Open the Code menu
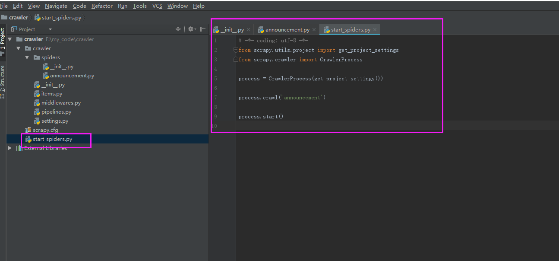Screen dimensions: 559x261 pyautogui.click(x=79, y=6)
